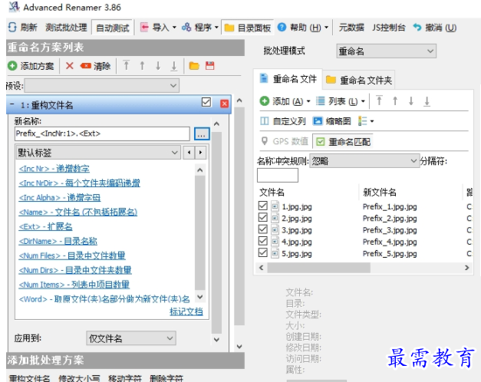
Task: Close method 1 with red X button
Action: (x=224, y=104)
